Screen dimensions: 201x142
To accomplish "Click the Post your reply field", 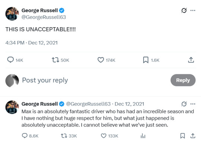I will click(95, 80).
